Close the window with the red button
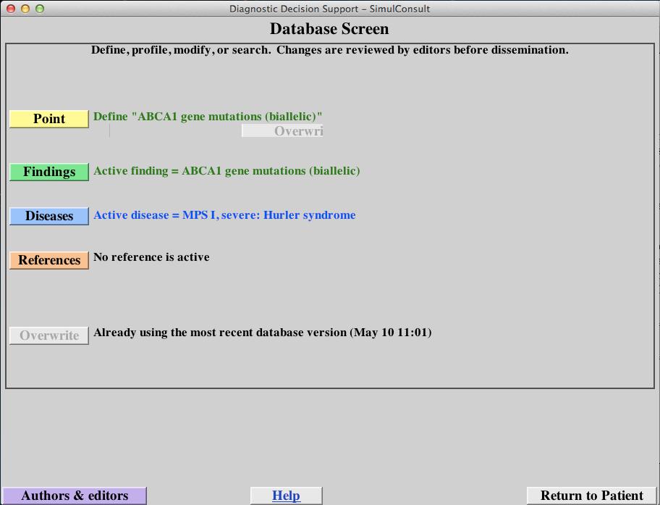The height and width of the screenshot is (505, 660). coord(10,9)
